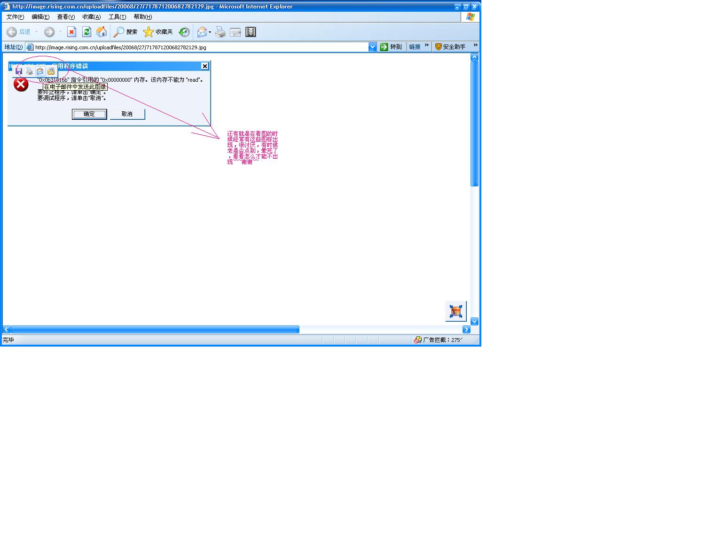
Task: Click the 广告拦截：275 status bar text
Action: tap(442, 340)
